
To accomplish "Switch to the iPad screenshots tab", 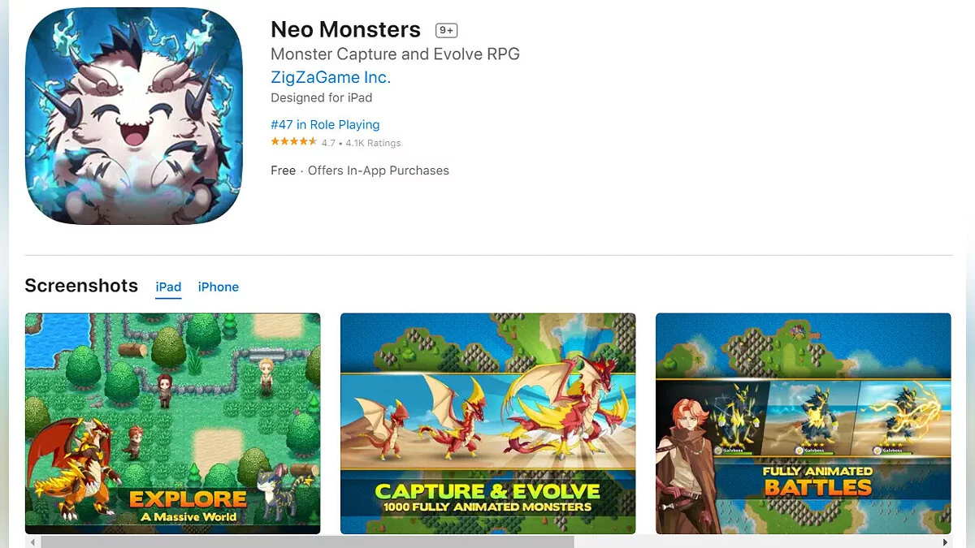I will tap(168, 287).
